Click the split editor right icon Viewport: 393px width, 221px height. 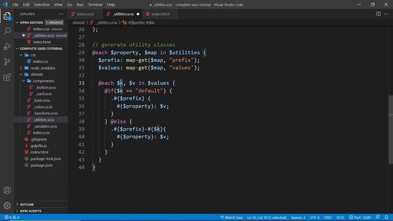pyautogui.click(x=378, y=14)
